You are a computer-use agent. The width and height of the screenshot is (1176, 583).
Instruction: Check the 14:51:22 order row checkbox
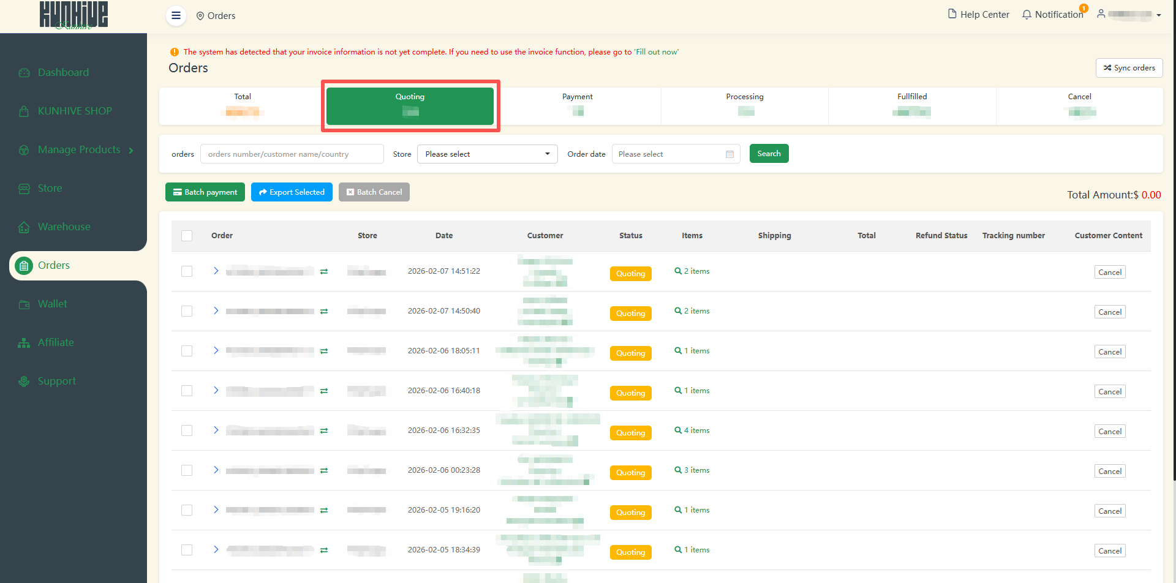[x=187, y=271]
